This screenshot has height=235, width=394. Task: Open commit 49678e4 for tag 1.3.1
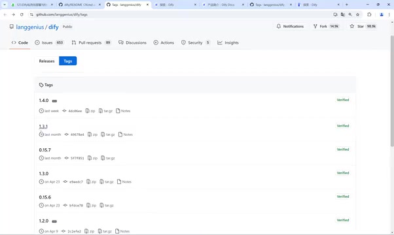75,134
